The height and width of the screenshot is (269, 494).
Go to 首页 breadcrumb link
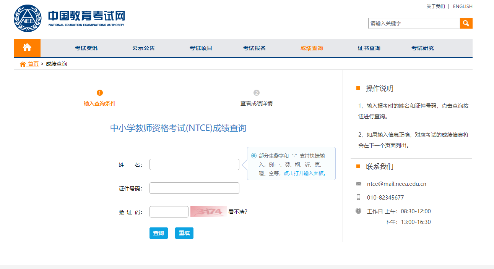[x=33, y=64]
